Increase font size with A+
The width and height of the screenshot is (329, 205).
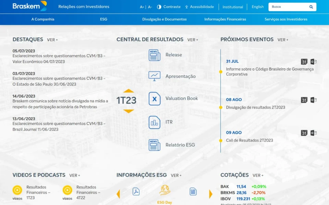point(142,7)
